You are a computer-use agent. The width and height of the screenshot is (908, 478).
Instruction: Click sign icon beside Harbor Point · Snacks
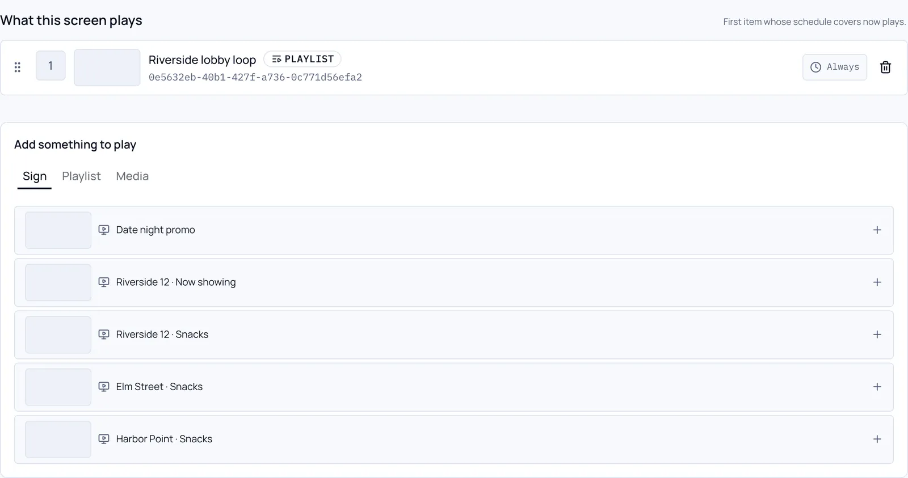[104, 439]
